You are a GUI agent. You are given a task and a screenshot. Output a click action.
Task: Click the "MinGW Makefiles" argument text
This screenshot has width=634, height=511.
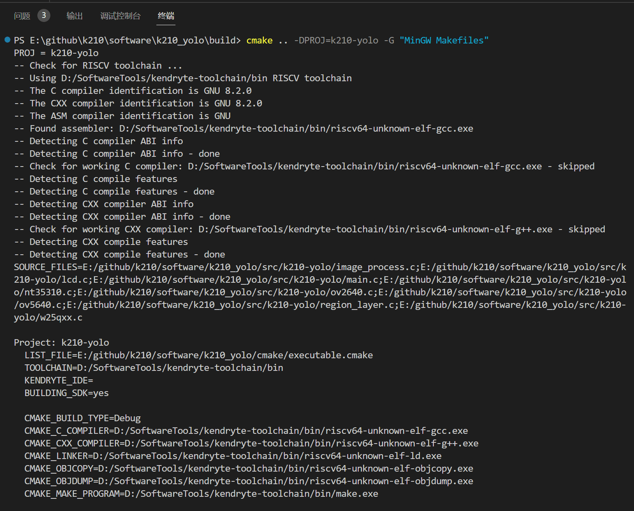click(x=444, y=41)
